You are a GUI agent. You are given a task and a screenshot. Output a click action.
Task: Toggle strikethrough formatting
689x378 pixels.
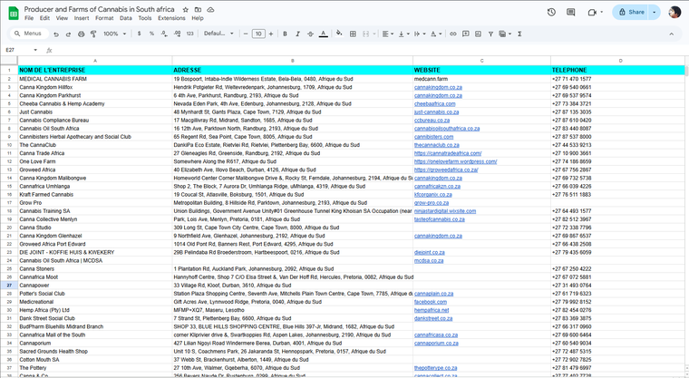pyautogui.click(x=309, y=34)
